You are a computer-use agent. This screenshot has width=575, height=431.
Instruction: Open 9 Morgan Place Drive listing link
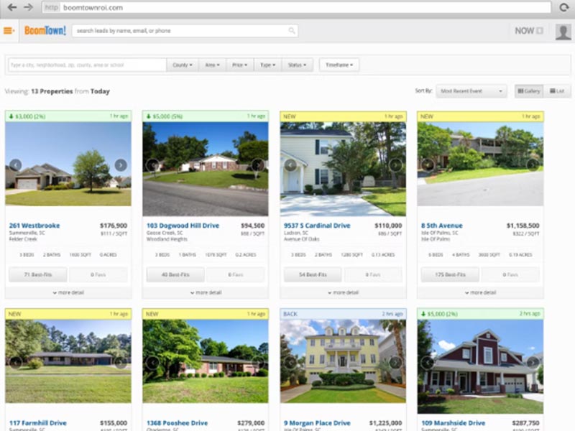(x=317, y=423)
